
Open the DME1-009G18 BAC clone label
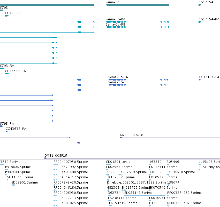132,135
